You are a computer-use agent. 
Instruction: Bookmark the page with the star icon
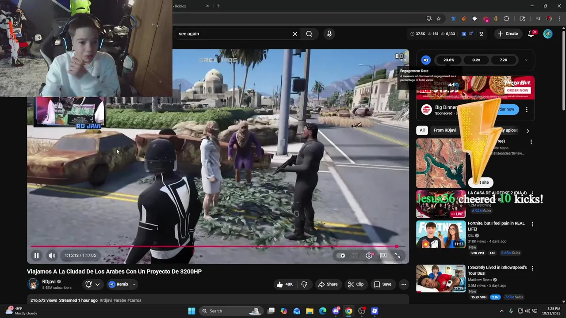439,19
